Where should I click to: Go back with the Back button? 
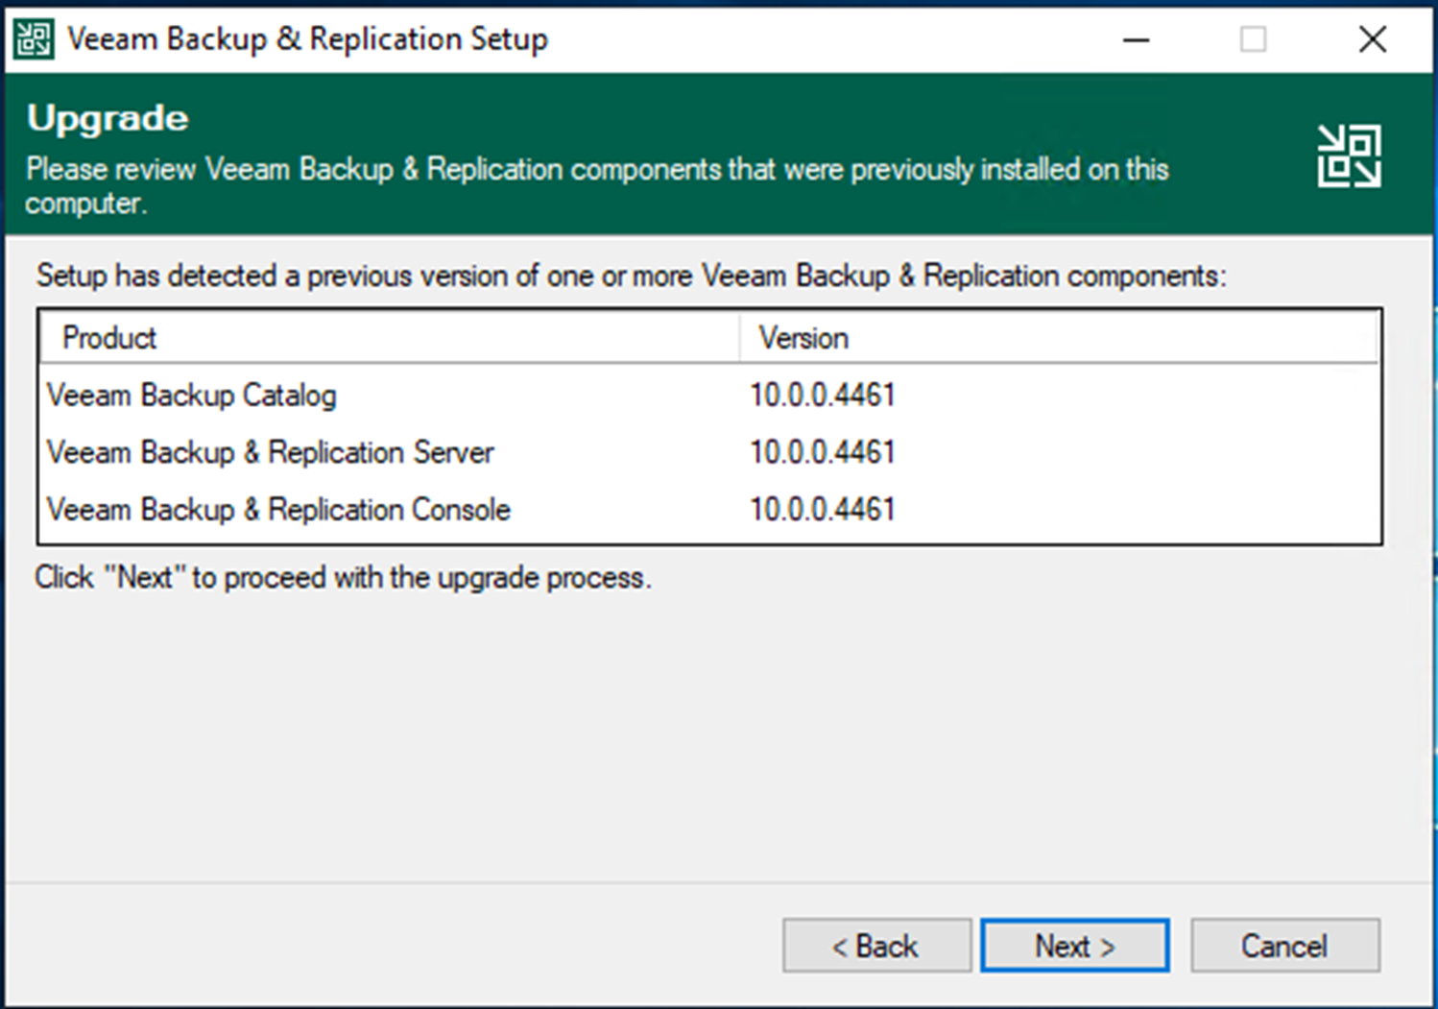876,946
